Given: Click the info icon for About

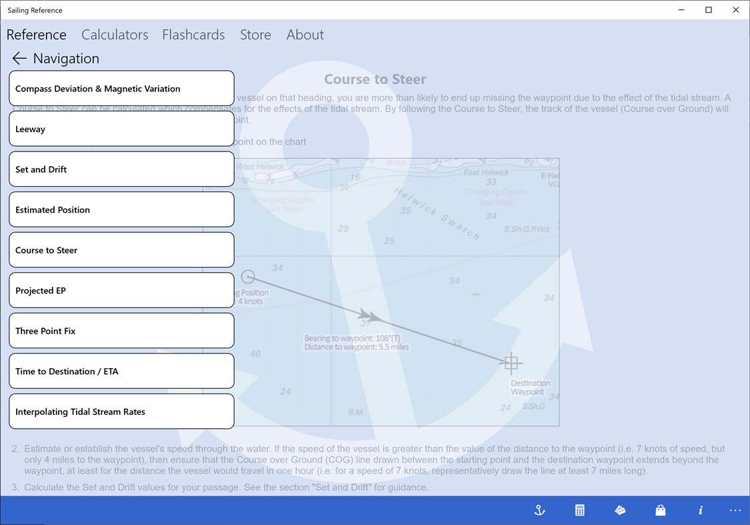Looking at the screenshot, I should pyautogui.click(x=700, y=510).
